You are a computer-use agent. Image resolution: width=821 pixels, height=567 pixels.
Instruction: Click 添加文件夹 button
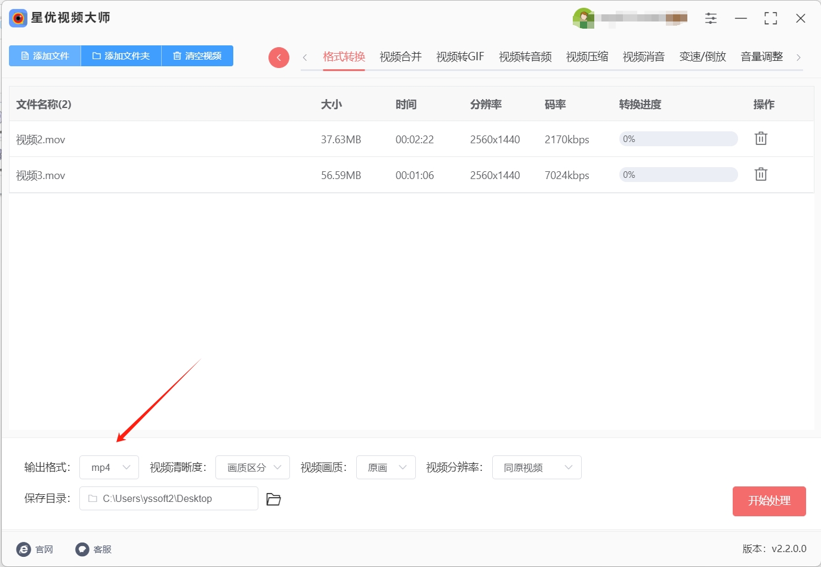click(x=121, y=56)
